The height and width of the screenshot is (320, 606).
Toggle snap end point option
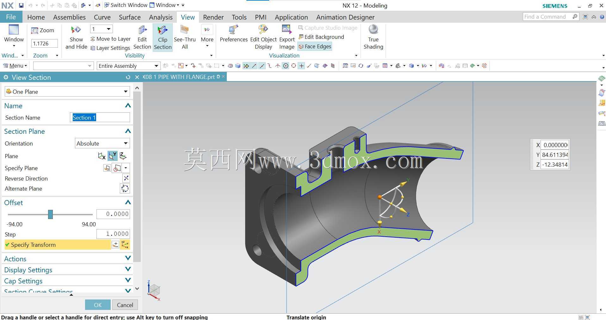pos(254,66)
